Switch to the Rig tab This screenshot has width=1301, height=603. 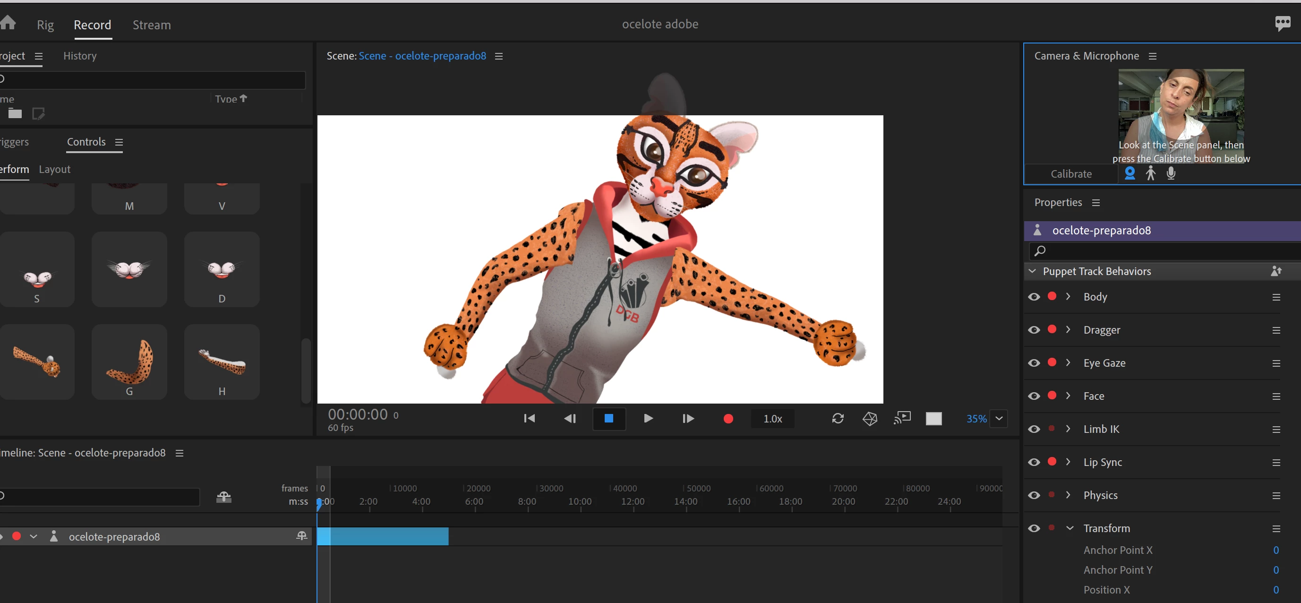pos(45,25)
